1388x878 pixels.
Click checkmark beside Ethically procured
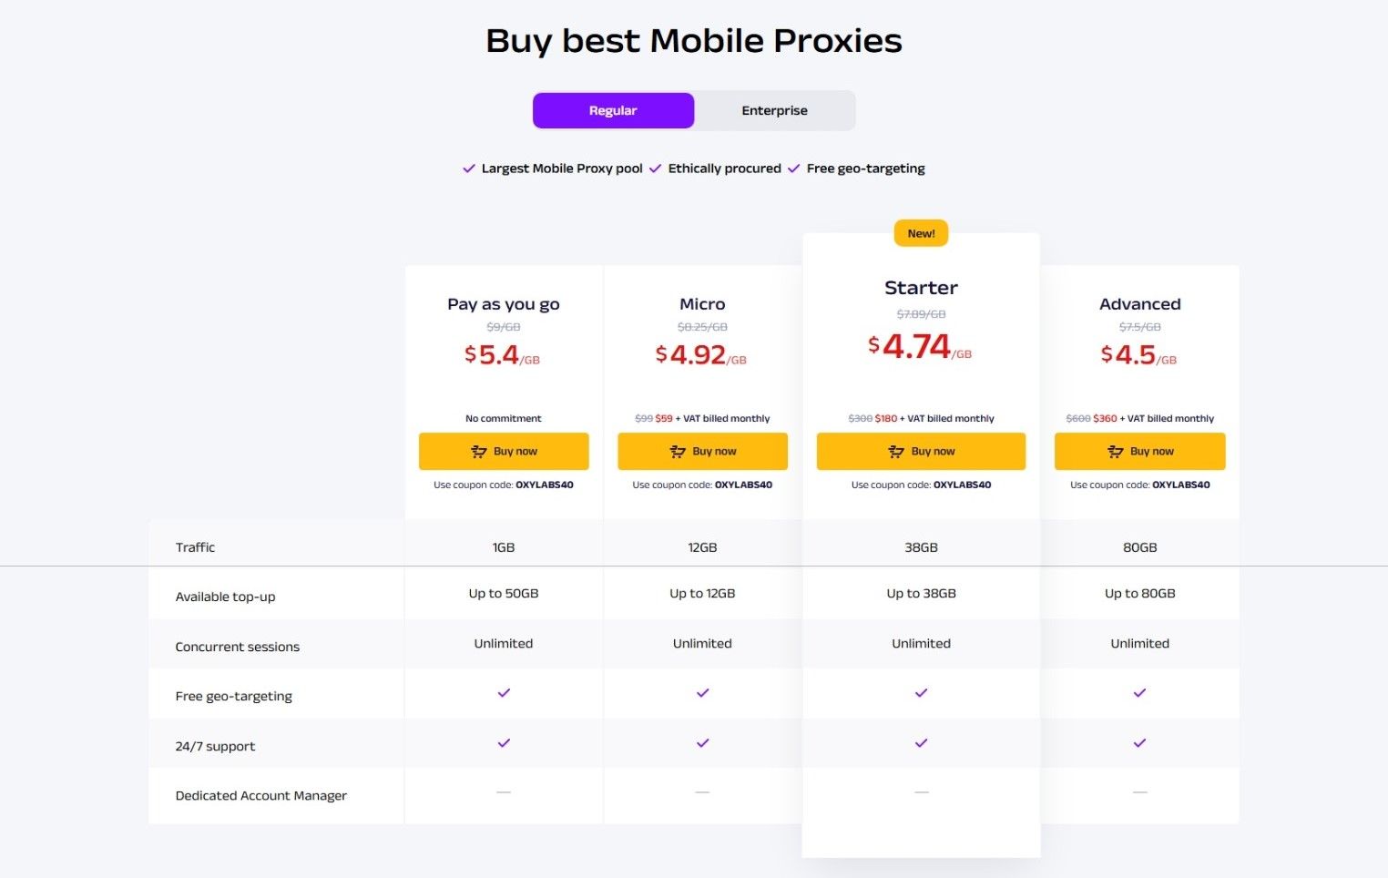coord(655,168)
